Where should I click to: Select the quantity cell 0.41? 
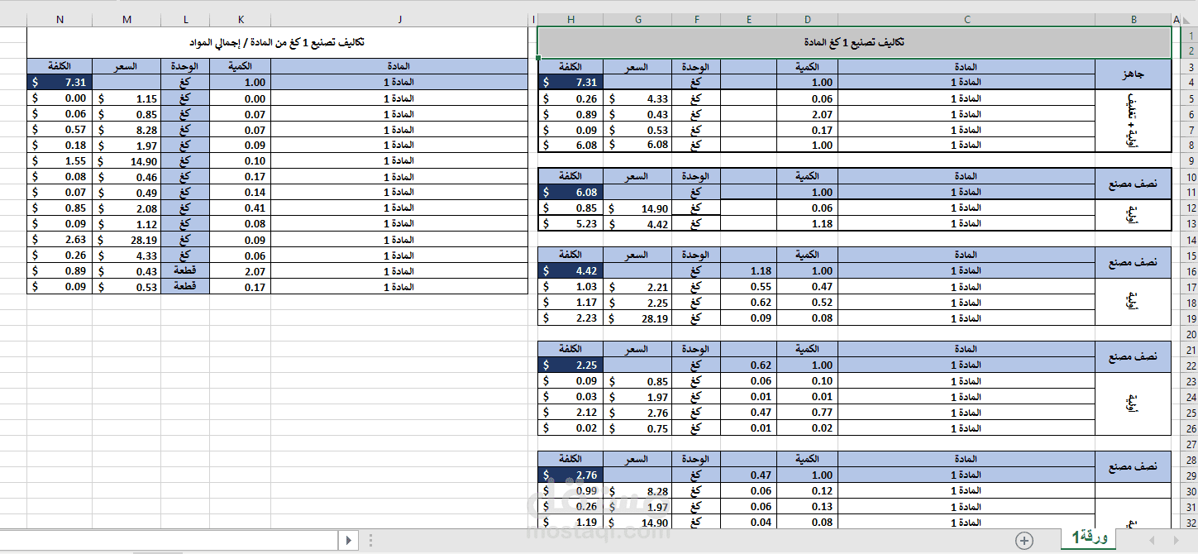(x=240, y=208)
